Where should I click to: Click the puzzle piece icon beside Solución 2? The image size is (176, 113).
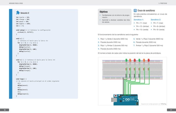(18, 13)
